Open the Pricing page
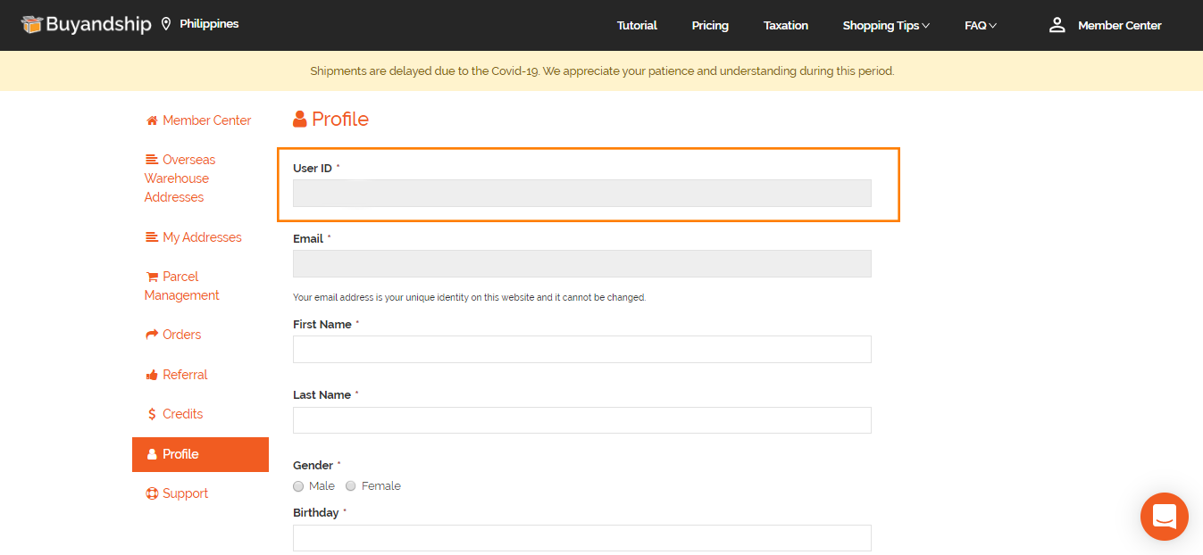Image resolution: width=1203 pixels, height=555 pixels. pos(710,25)
